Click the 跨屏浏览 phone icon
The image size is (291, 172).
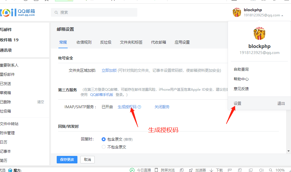click(156, 170)
